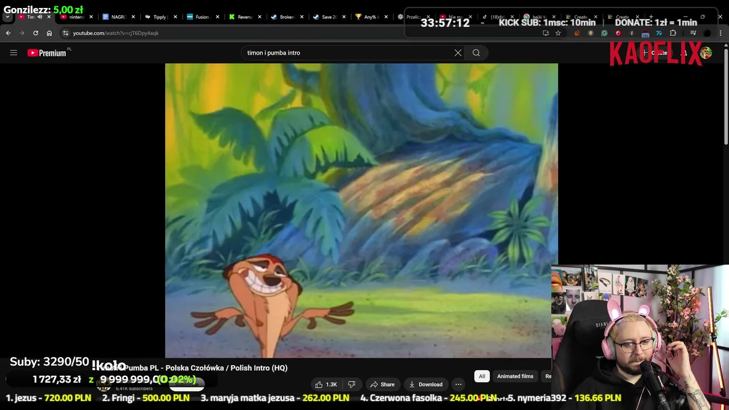Bookmark this page with the star
Screen dimensions: 729x410
click(558, 33)
